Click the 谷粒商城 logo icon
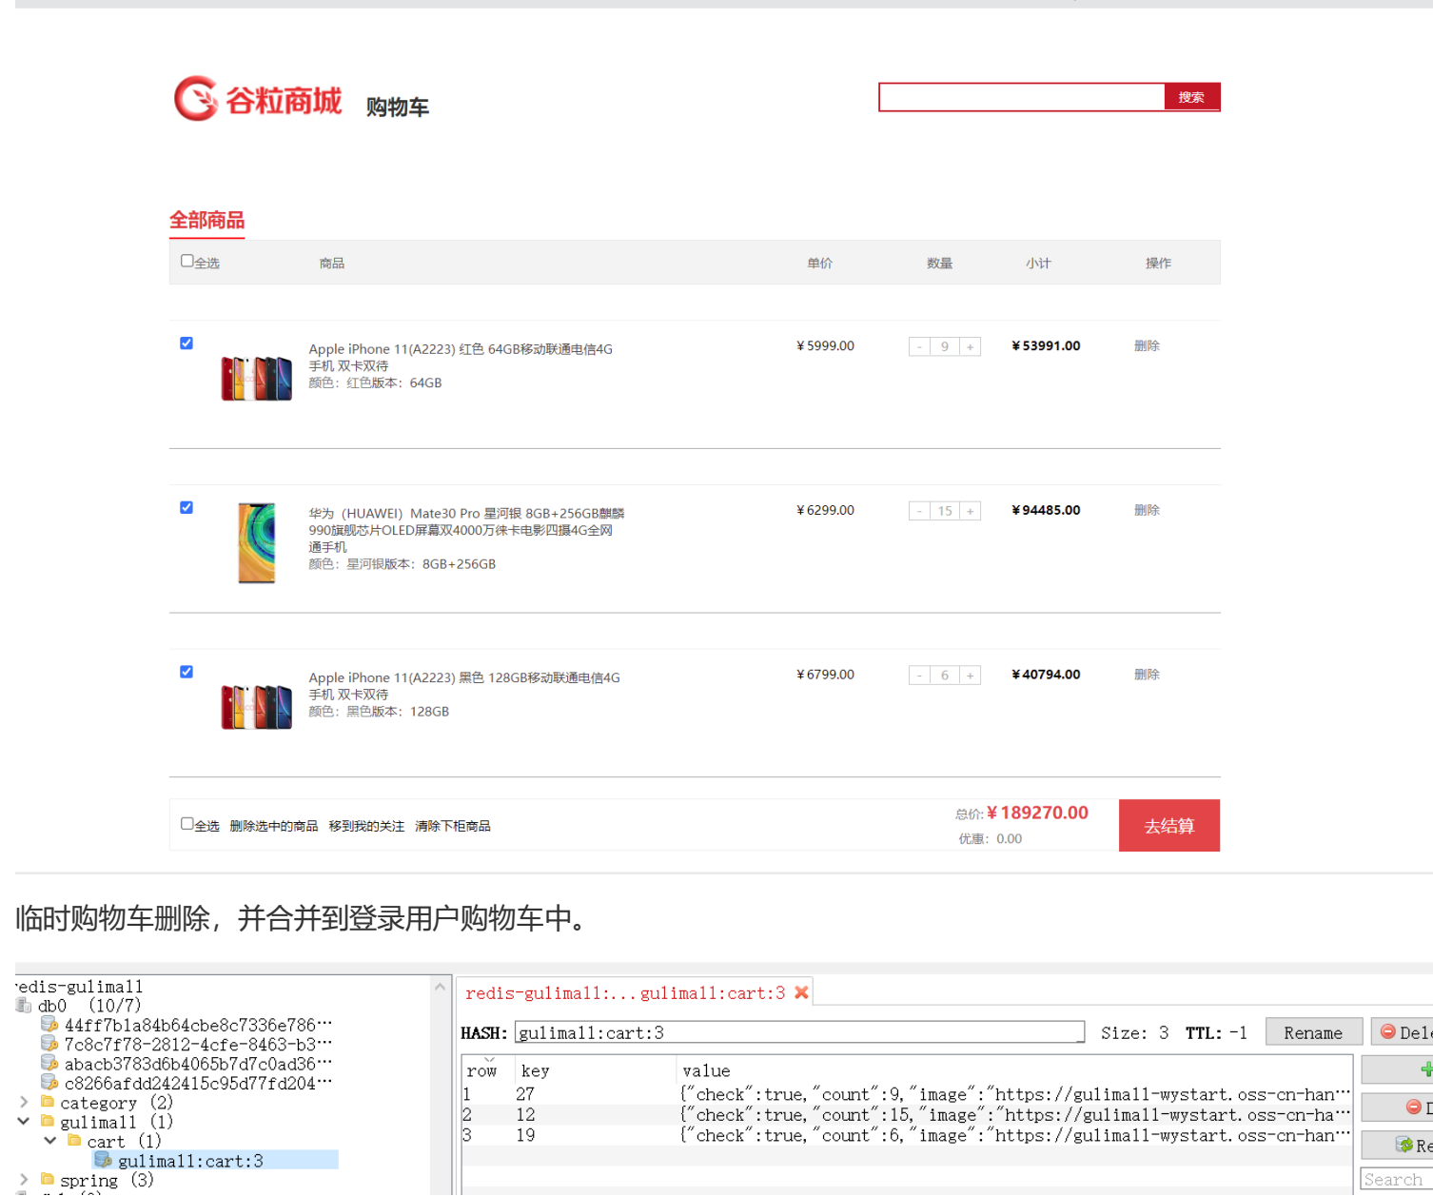 pos(196,98)
